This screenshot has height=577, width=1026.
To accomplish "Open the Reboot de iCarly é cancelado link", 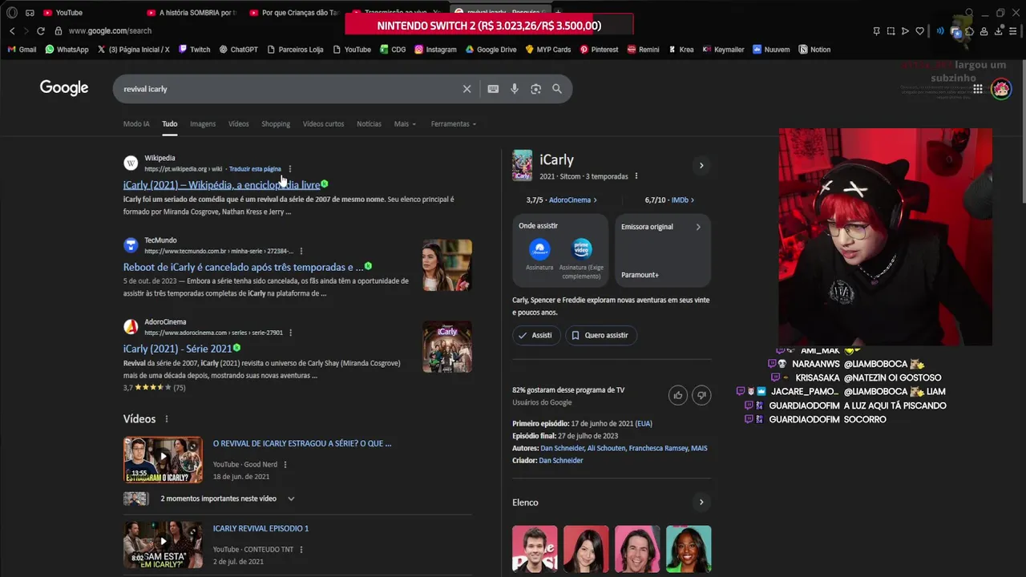I will [244, 267].
